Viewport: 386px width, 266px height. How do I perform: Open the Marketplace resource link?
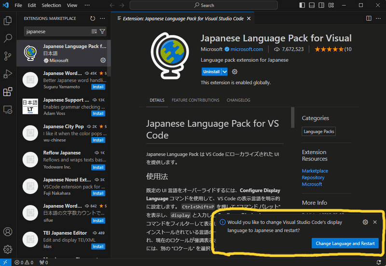[315, 171]
